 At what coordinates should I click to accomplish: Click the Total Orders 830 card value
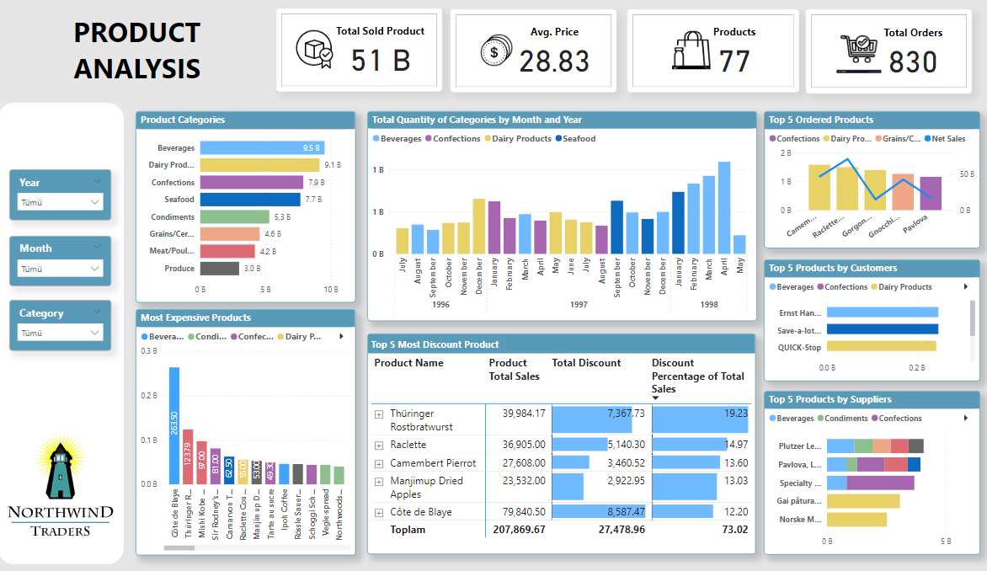tap(912, 61)
